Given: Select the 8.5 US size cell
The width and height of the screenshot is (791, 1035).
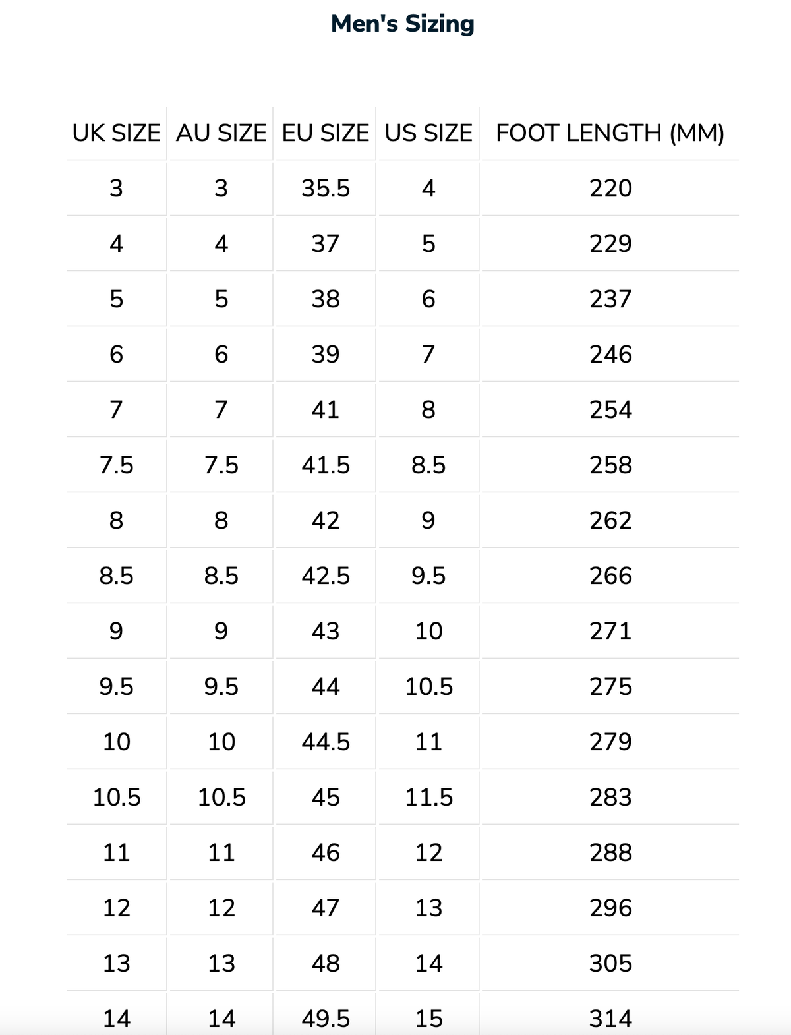Looking at the screenshot, I should (428, 465).
